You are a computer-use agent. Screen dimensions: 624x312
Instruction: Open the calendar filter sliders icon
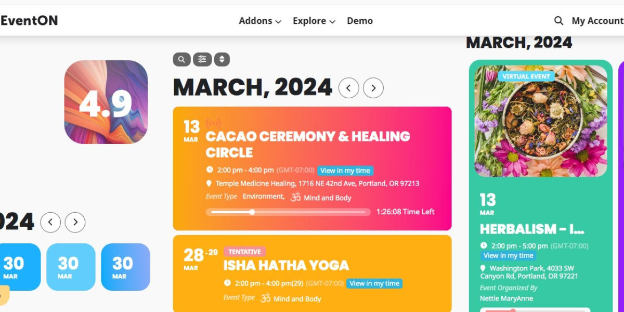click(202, 59)
